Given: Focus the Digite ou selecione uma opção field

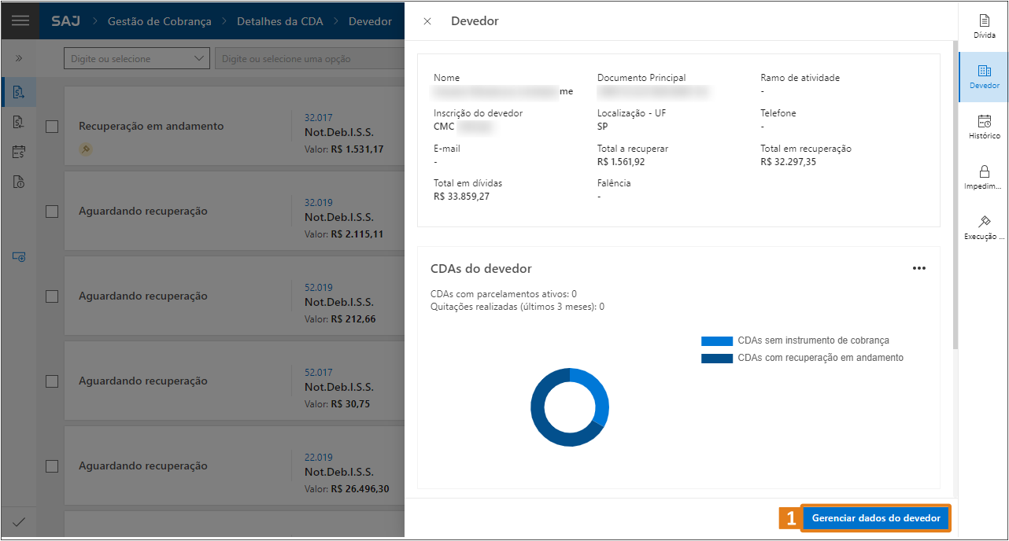Looking at the screenshot, I should coord(309,58).
